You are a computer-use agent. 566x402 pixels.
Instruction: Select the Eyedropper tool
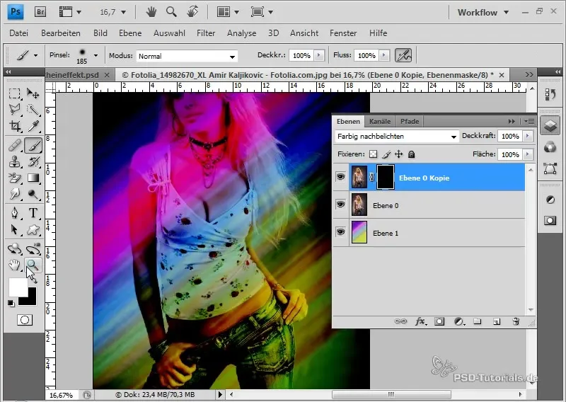click(33, 126)
